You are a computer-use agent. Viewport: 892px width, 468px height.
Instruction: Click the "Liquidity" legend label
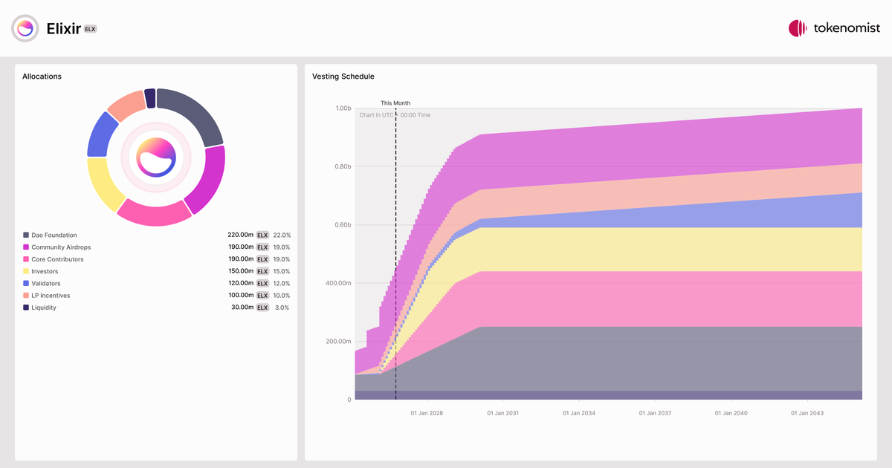point(44,308)
